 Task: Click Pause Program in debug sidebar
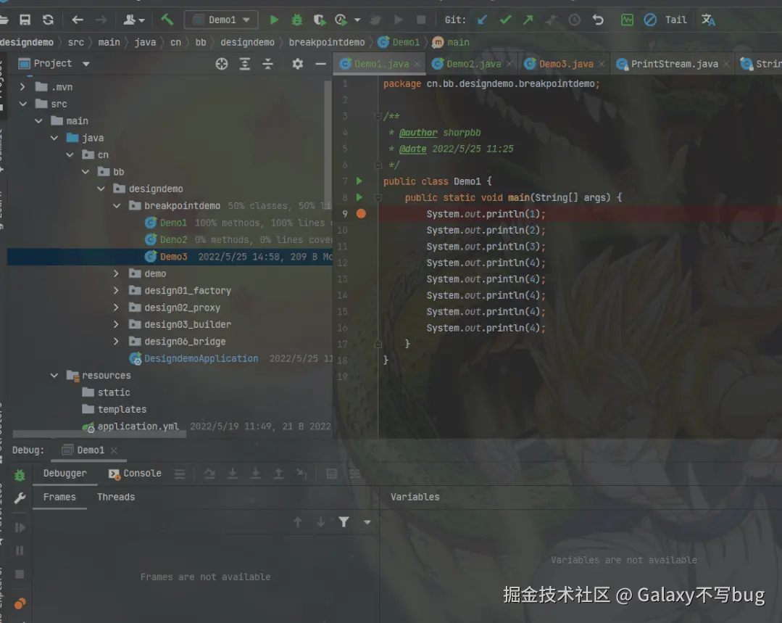pos(20,550)
